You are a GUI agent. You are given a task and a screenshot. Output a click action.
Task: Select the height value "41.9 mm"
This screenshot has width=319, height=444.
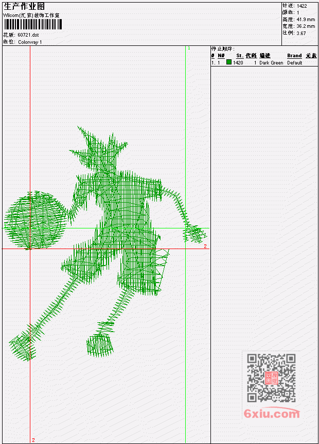[306, 19]
